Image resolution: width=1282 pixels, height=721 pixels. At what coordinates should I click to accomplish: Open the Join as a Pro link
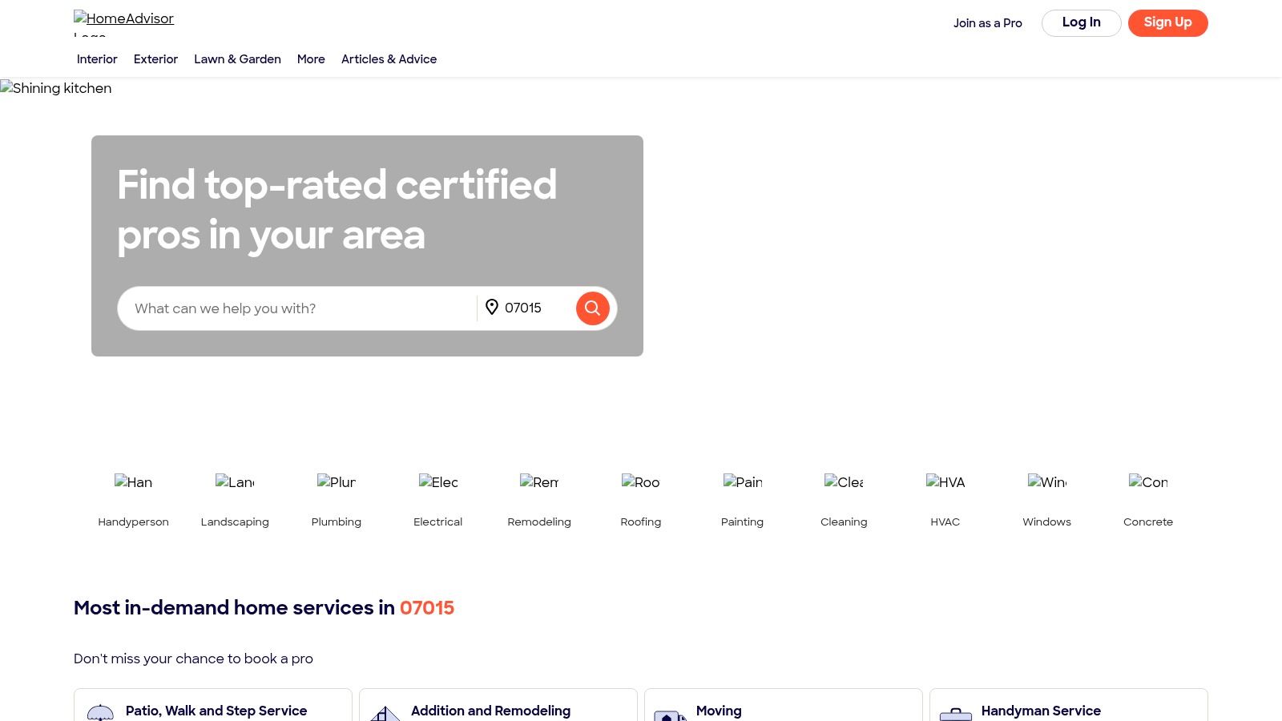(x=987, y=23)
